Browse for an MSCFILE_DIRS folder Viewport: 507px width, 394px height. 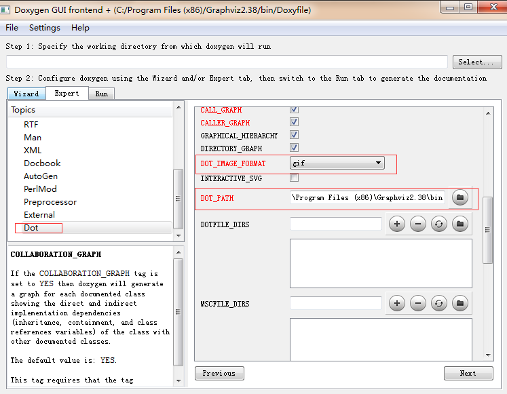pos(460,303)
